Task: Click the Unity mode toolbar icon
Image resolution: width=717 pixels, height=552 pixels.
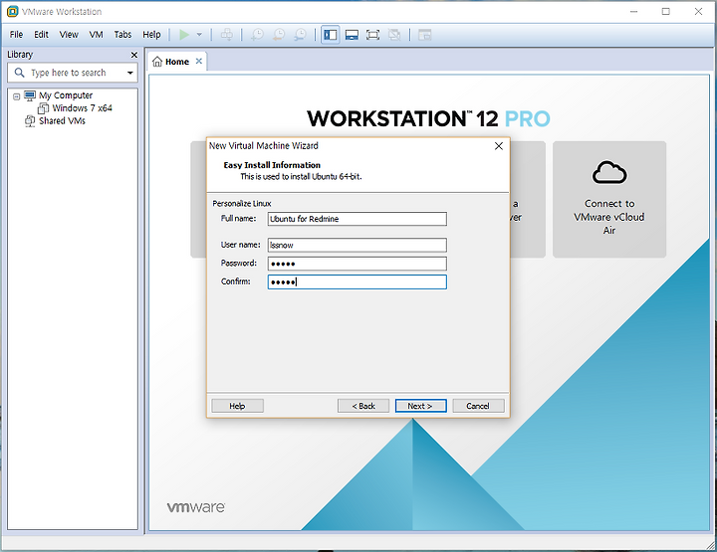Action: tap(394, 35)
